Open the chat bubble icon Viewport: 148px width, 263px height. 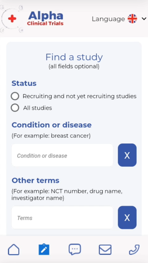(75, 249)
